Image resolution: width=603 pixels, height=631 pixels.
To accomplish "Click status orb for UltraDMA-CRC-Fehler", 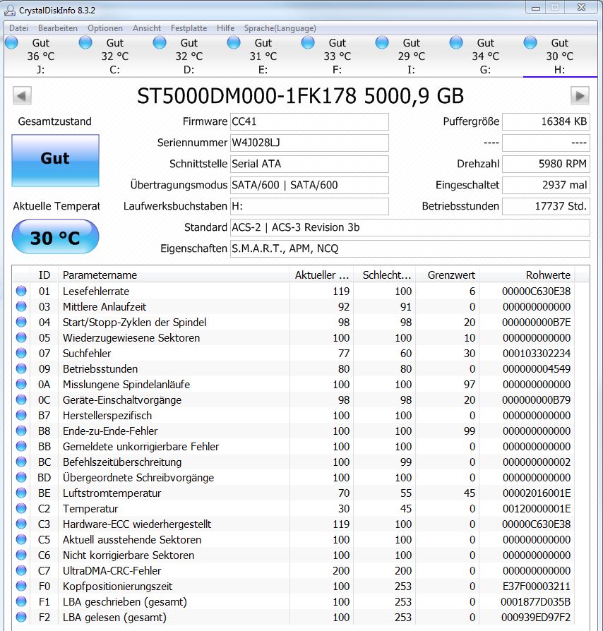I will pos(21,570).
